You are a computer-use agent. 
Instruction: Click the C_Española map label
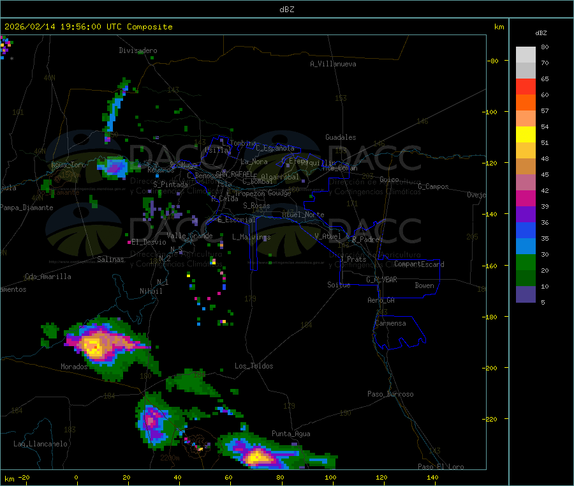[x=275, y=148]
